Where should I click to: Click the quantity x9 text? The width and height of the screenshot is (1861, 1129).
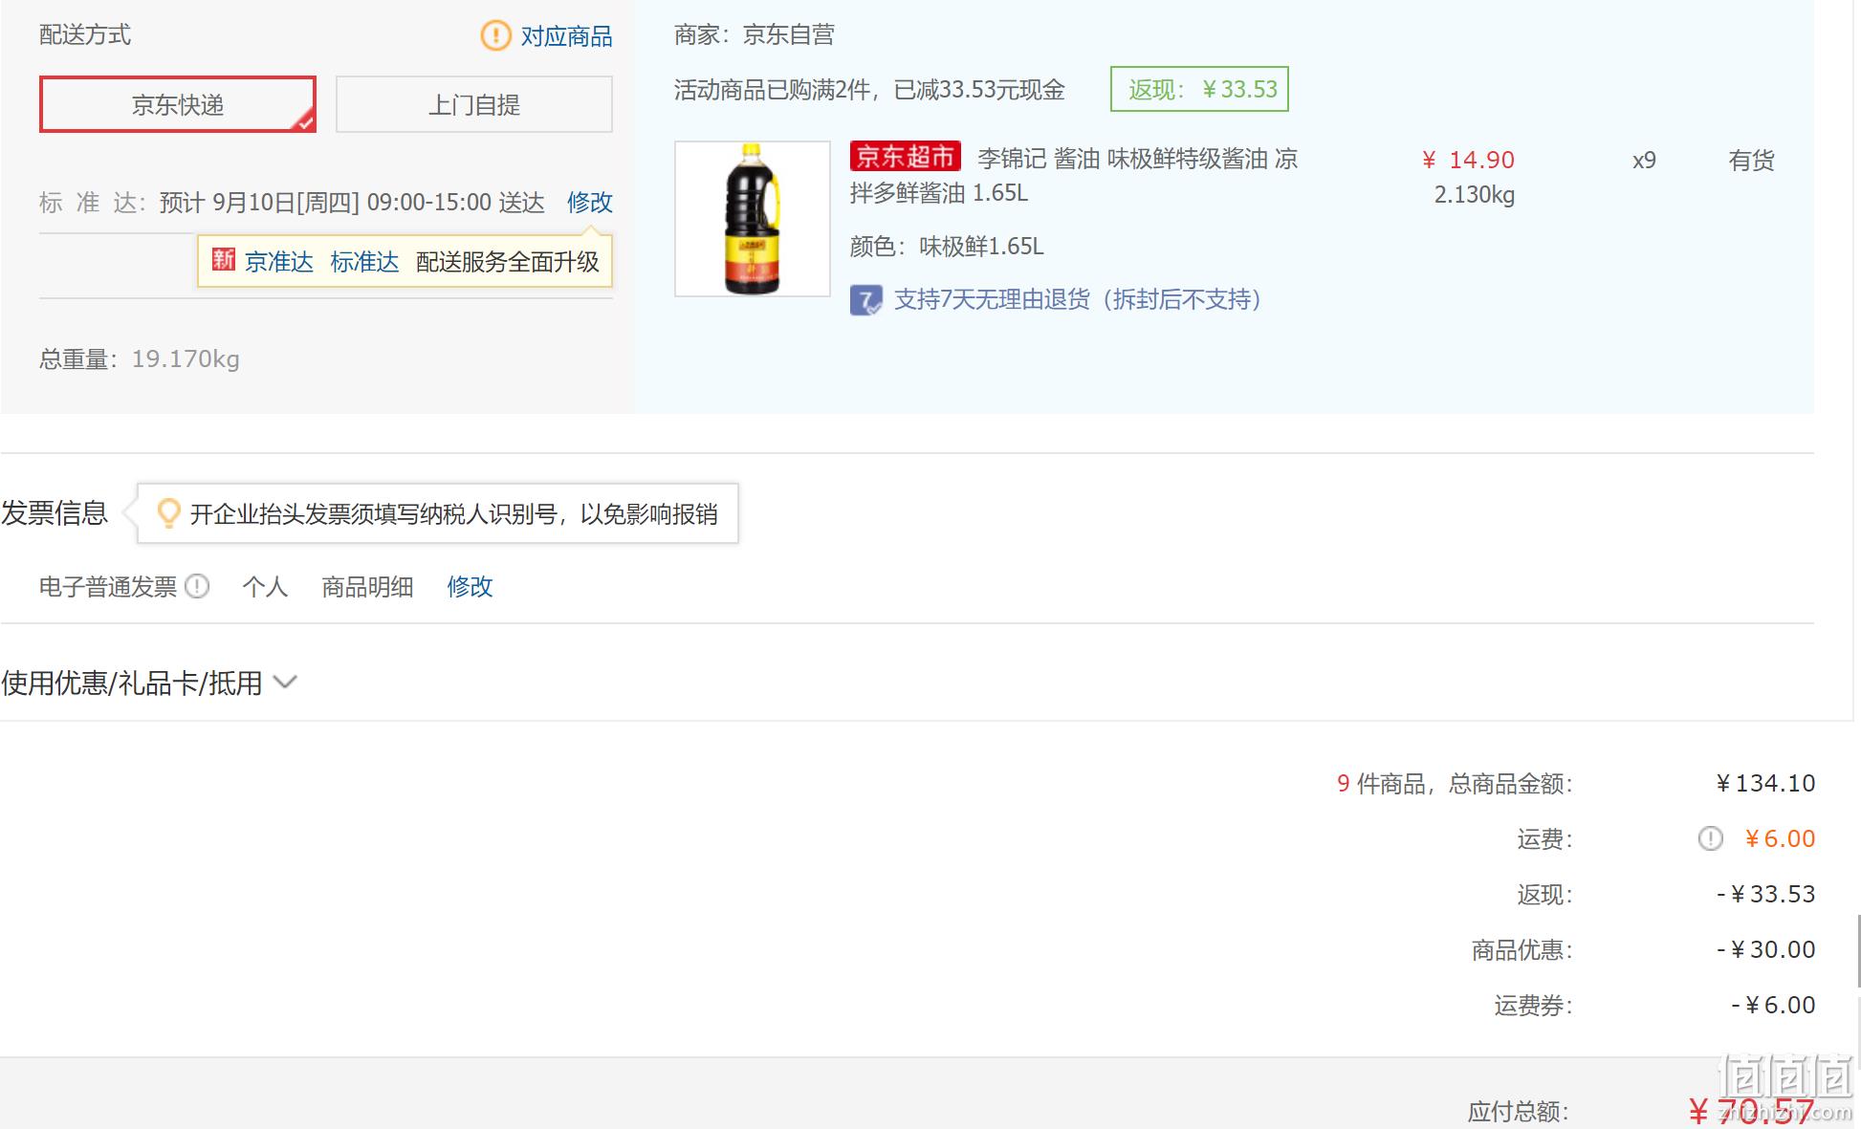1644,161
